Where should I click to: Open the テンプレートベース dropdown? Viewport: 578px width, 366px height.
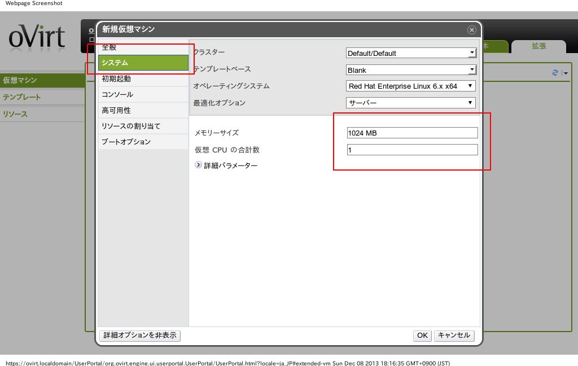click(x=411, y=70)
